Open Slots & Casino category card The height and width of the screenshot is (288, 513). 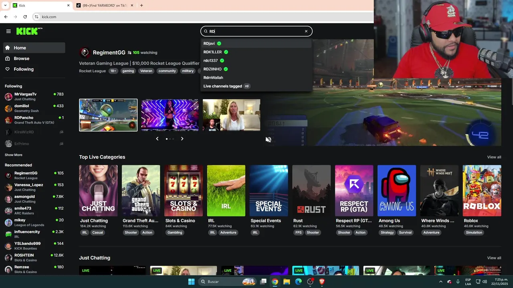tap(184, 191)
